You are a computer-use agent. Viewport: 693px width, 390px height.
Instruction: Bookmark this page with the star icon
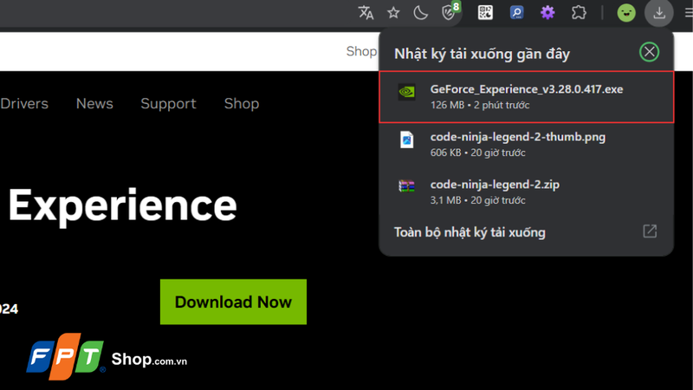pyautogui.click(x=393, y=13)
